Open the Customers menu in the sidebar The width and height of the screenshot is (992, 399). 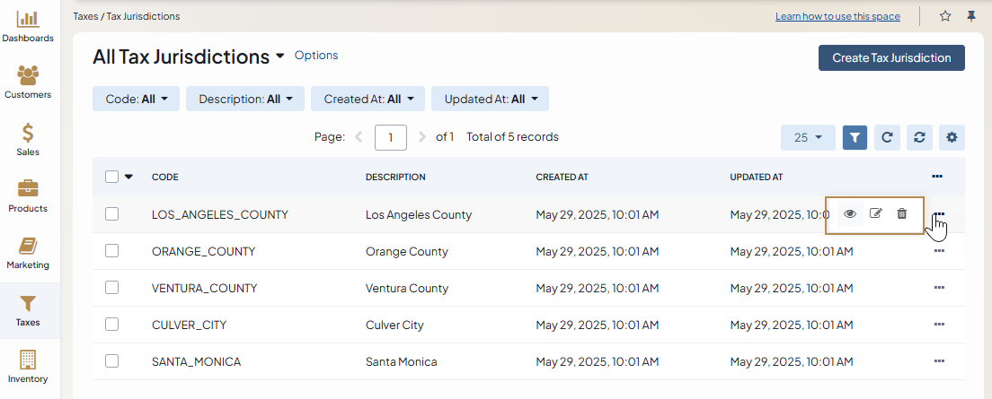tap(28, 81)
